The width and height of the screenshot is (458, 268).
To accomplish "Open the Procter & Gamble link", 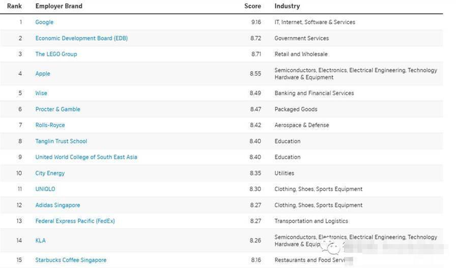I will click(x=58, y=109).
